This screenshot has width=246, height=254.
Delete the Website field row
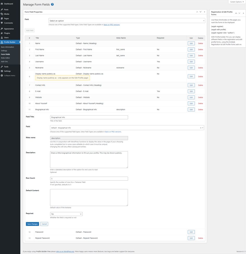[x=200, y=97]
